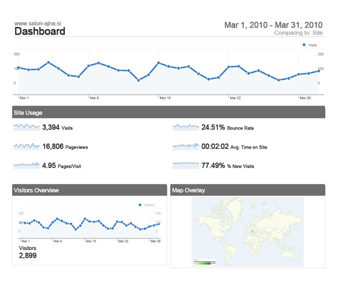Click the Avg. Time on Site sparkline

[x=186, y=146]
